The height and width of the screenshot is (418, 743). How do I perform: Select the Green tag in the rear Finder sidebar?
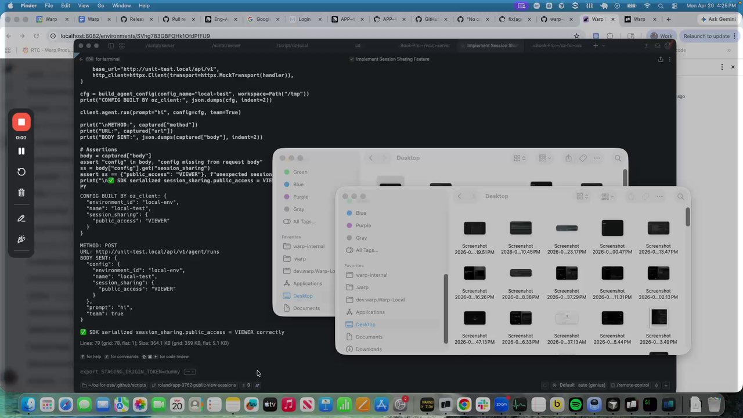(x=300, y=172)
